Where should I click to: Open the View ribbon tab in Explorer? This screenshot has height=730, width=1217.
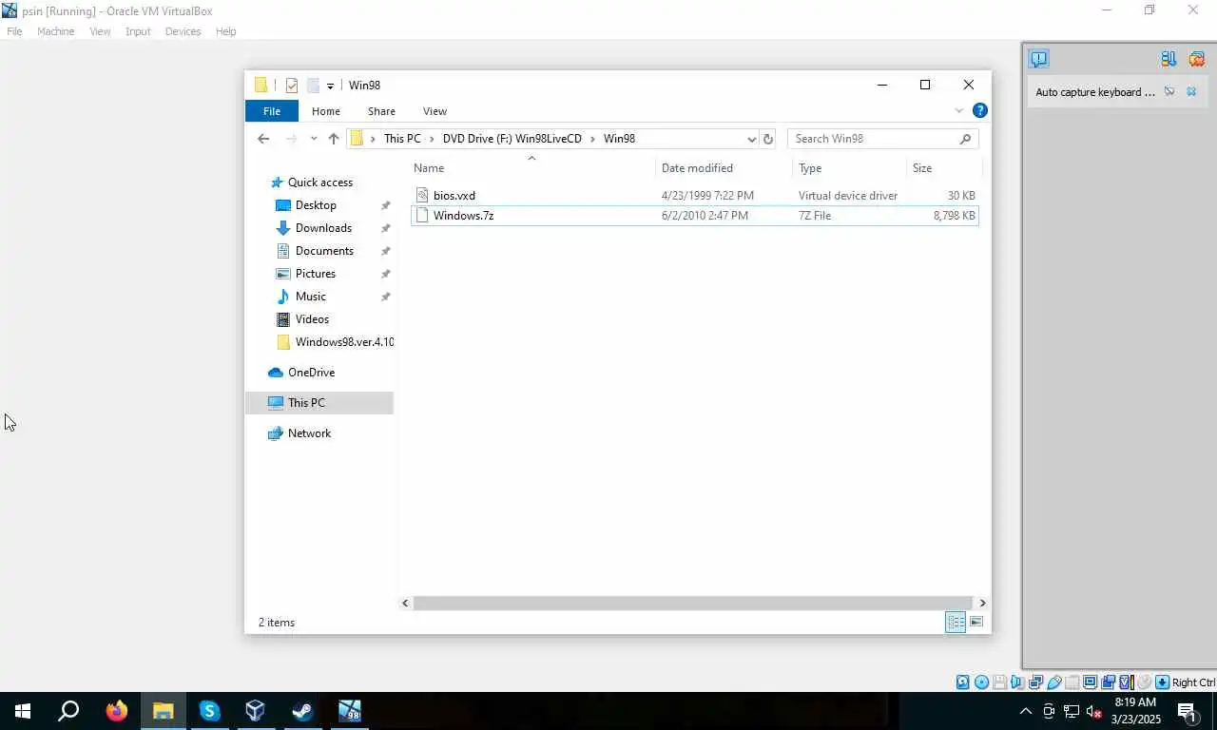click(435, 111)
